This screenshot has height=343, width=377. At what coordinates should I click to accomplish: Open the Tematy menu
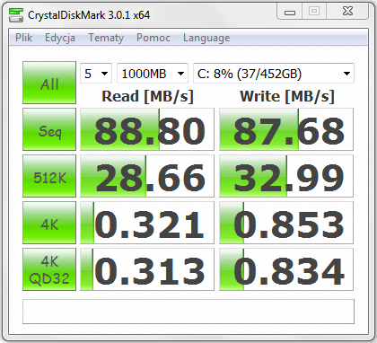click(106, 38)
